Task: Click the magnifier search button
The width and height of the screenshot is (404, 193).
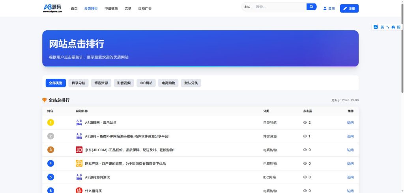Action: 311,7
